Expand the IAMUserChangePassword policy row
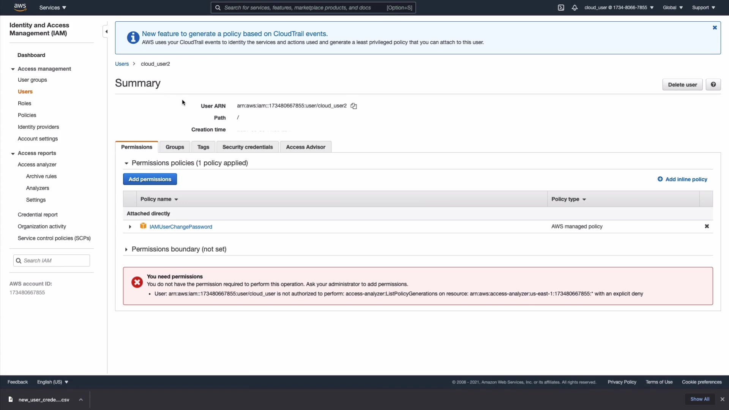729x410 pixels. [x=130, y=227]
